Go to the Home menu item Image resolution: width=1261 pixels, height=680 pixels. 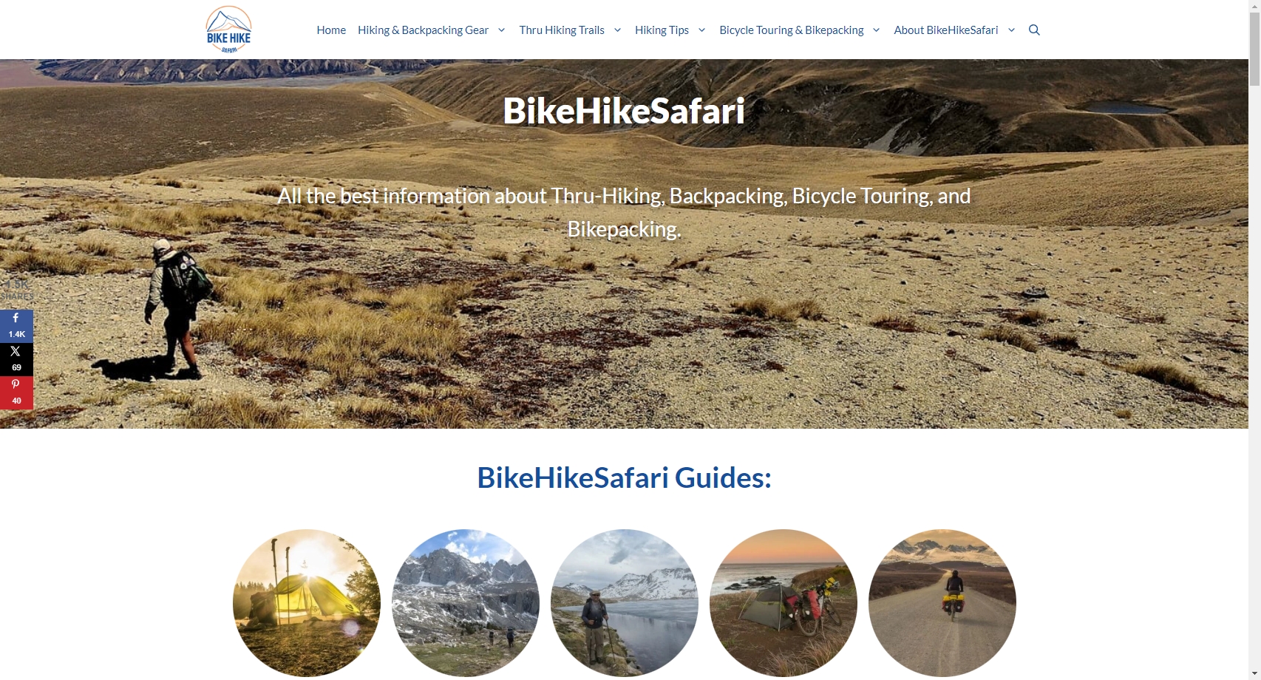(x=331, y=30)
